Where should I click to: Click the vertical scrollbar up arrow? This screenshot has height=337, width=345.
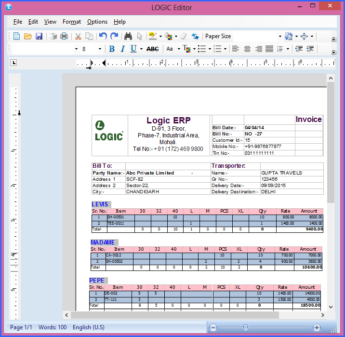[331, 78]
